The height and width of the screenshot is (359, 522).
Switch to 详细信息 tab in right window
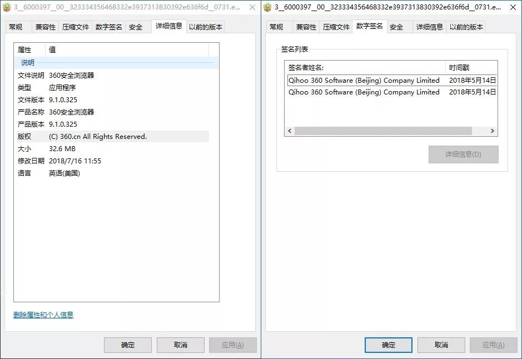tap(430, 27)
